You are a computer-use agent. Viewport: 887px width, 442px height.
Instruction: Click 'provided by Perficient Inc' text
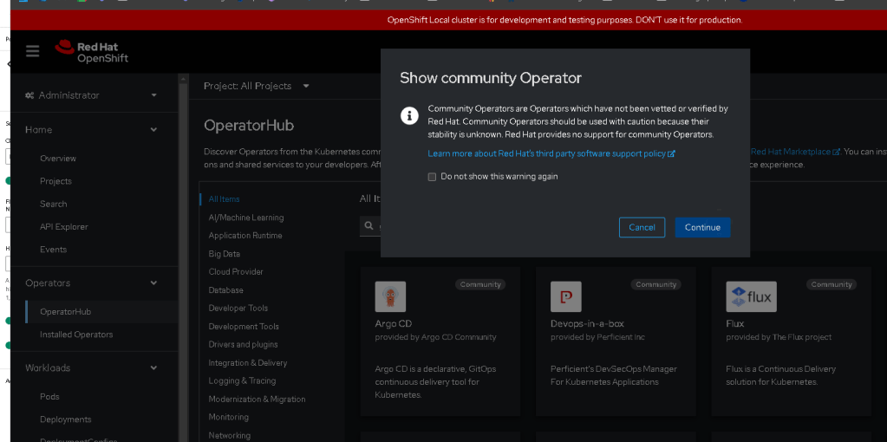pos(597,337)
